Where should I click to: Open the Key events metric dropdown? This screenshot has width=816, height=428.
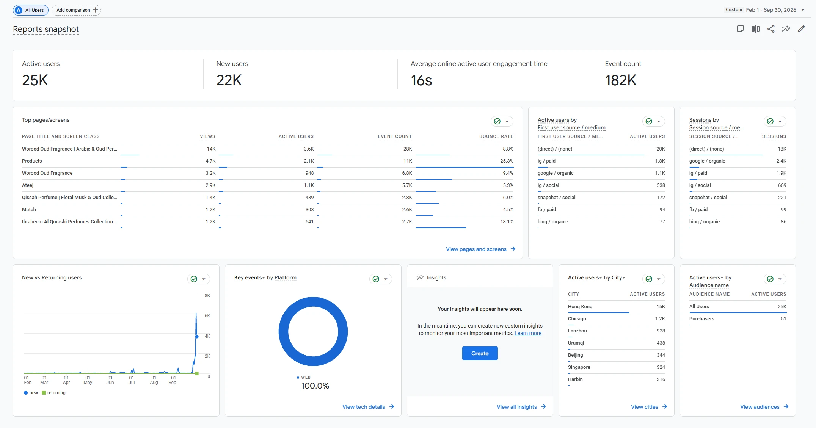(x=250, y=277)
